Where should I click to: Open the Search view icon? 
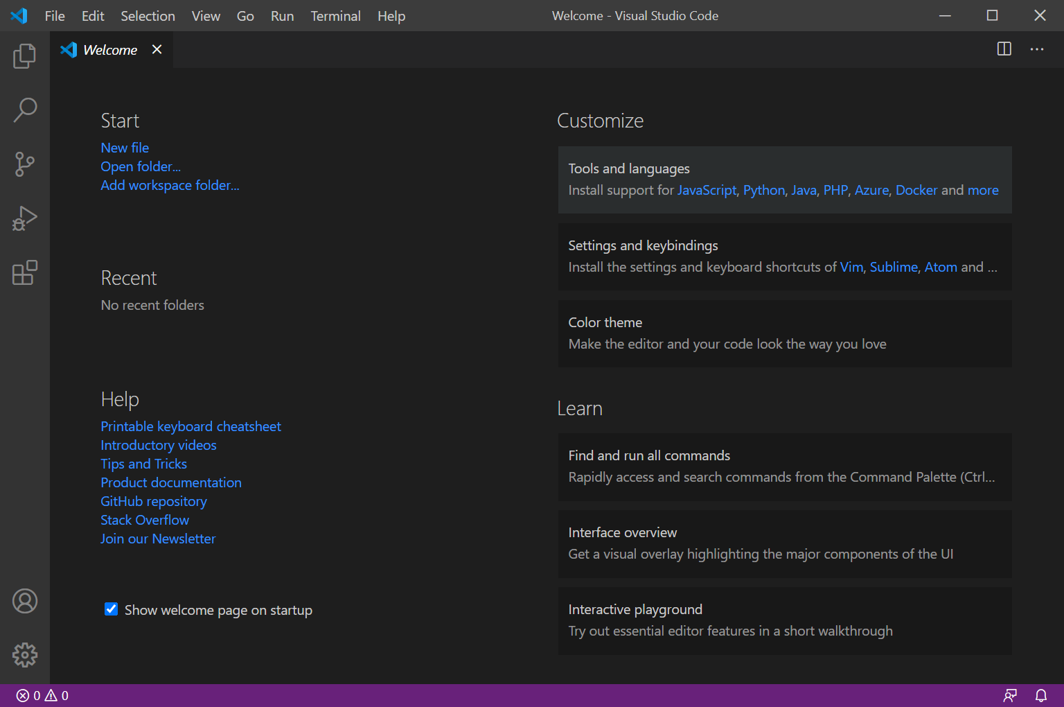point(25,110)
